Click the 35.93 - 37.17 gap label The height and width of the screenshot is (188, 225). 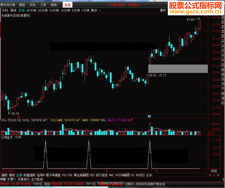[157, 75]
